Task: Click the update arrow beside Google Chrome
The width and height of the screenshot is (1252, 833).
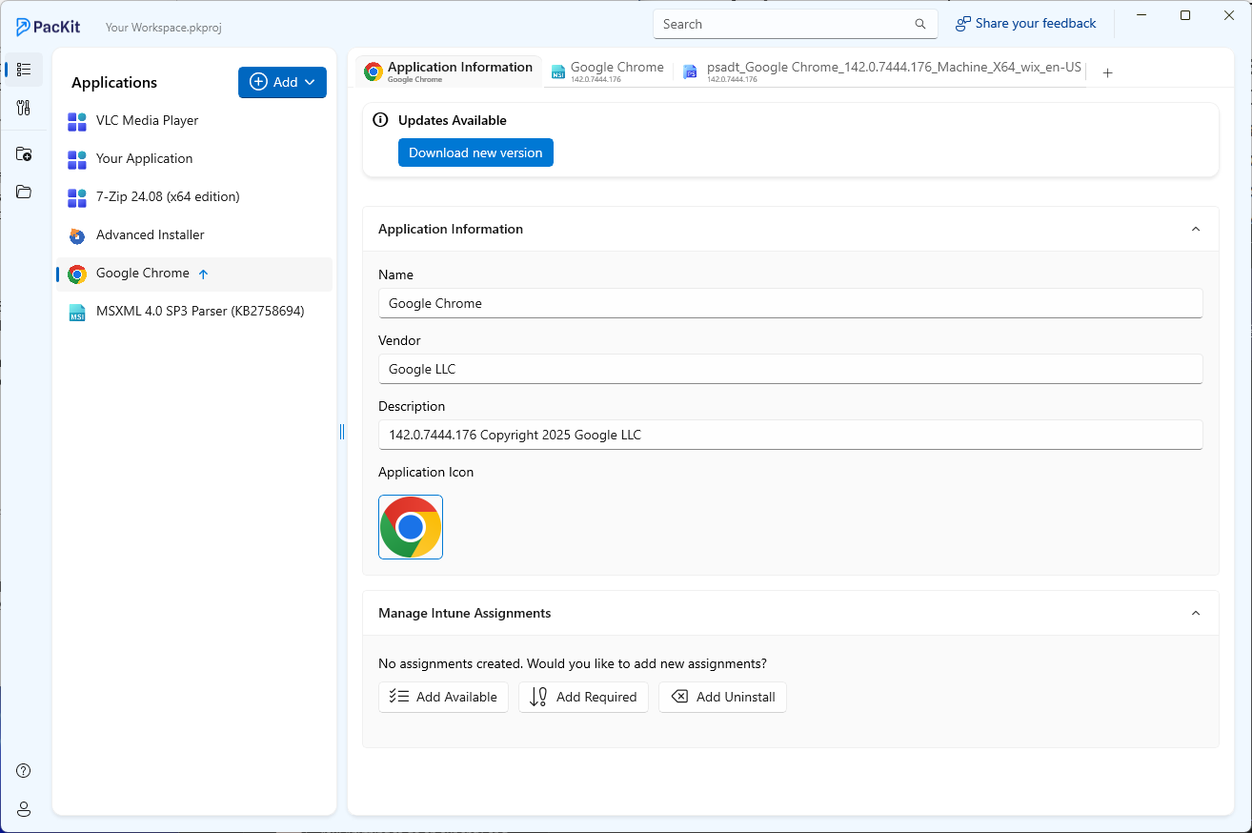Action: coord(203,274)
